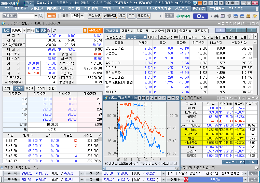This screenshot has width=260, height=183.
Task: Click the padlock lock-screen icon
Action: click(x=248, y=16)
